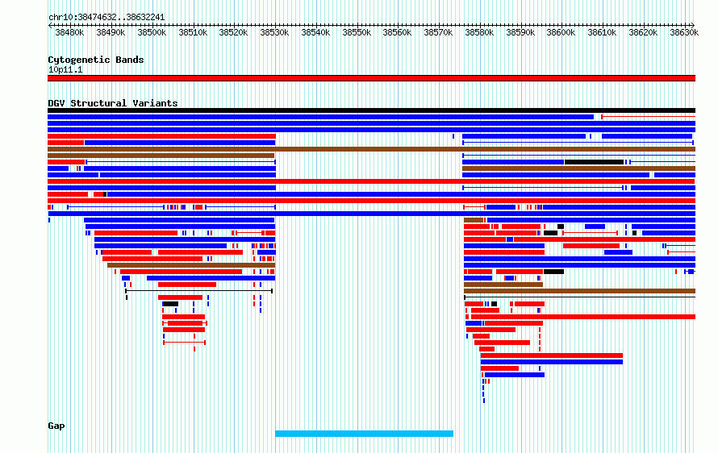The image size is (718, 453).
Task: Click the 10p11.1 band label
Action: tap(65, 69)
